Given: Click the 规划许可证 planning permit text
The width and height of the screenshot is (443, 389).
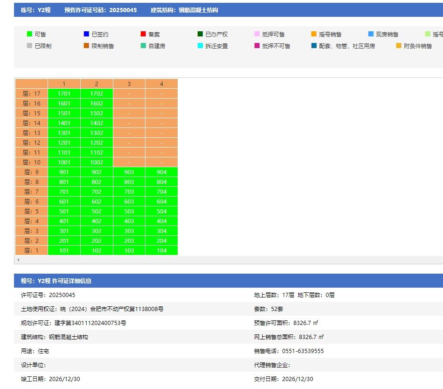Looking at the screenshot, I should pyautogui.click(x=74, y=323).
